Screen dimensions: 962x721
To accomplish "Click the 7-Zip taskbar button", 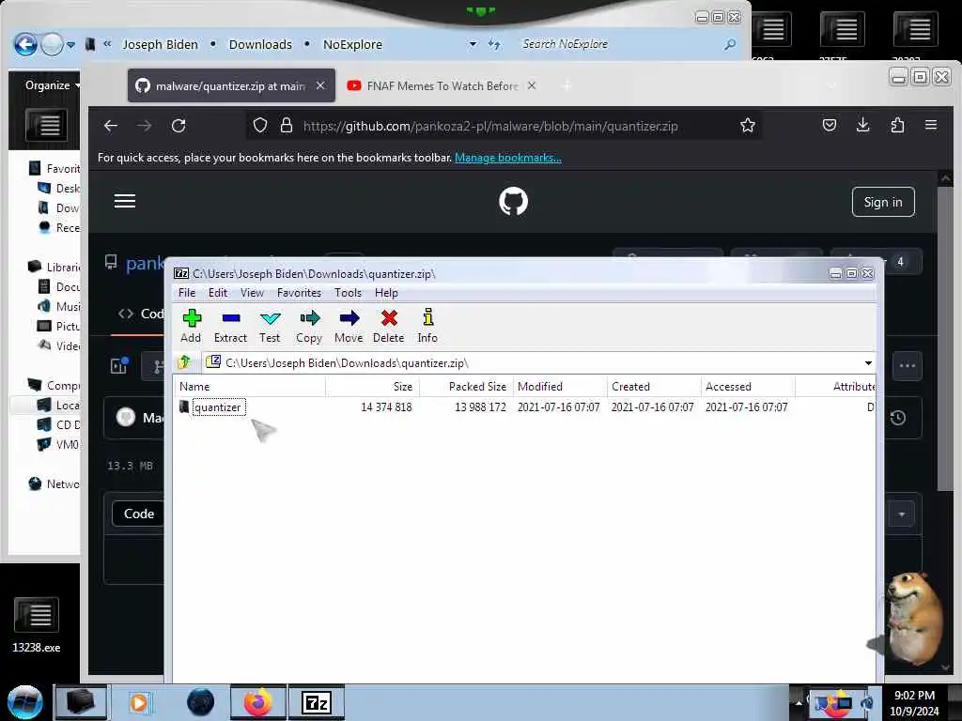I will [x=317, y=702].
